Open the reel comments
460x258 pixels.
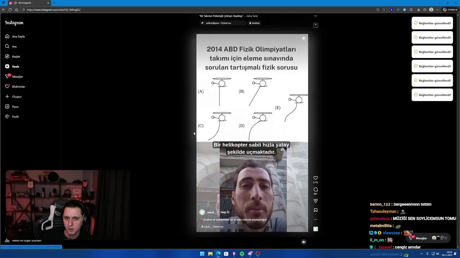click(x=316, y=190)
